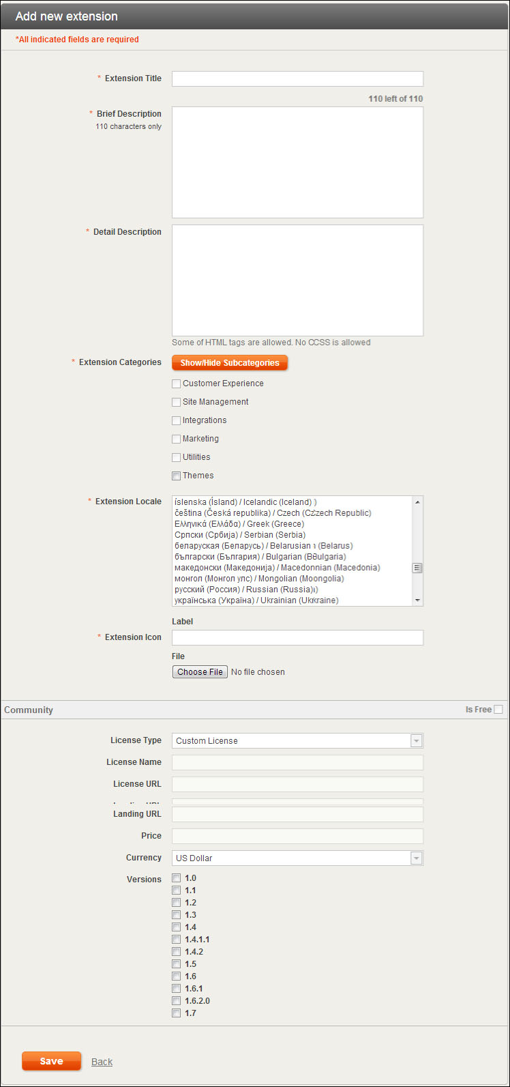Check version 1.0
510x1087 pixels.
[177, 878]
